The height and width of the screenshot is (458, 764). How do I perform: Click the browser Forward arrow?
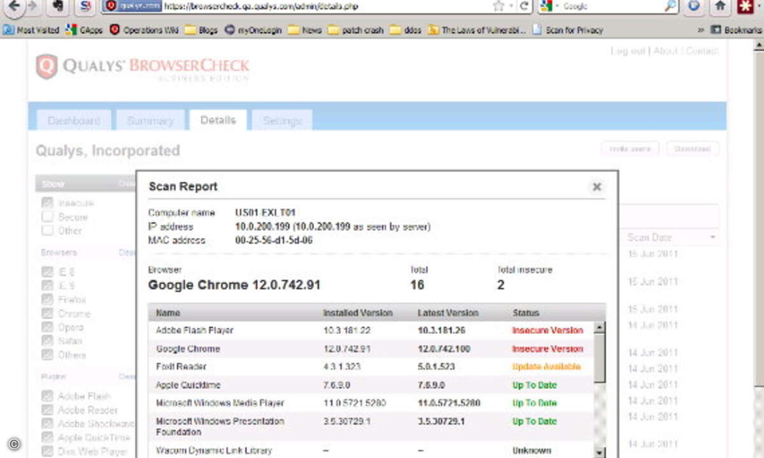point(32,6)
